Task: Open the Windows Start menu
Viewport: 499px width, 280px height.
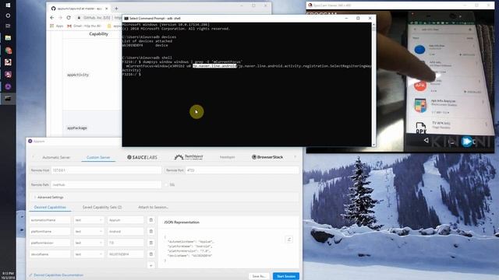Action: point(8,5)
